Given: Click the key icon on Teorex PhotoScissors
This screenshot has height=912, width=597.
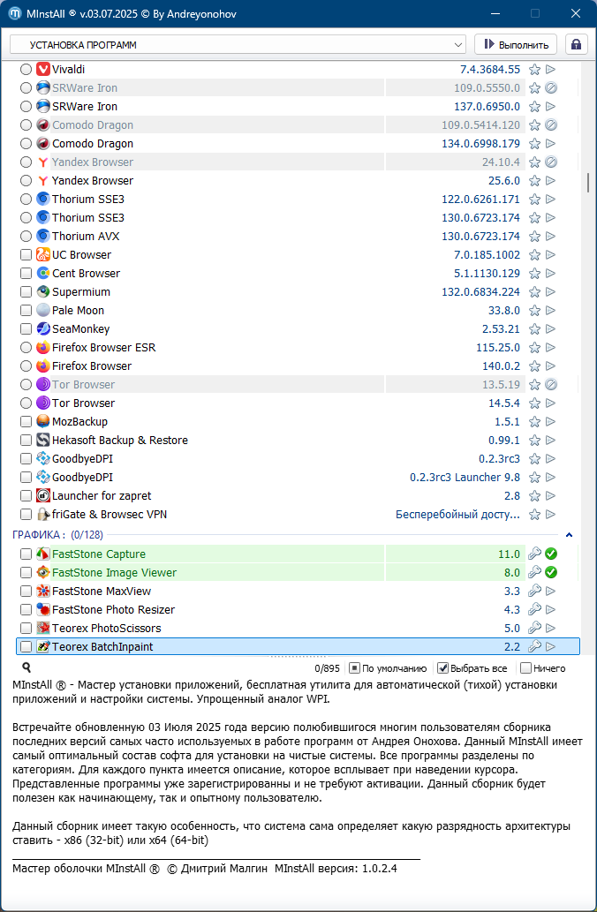Looking at the screenshot, I should coord(534,629).
